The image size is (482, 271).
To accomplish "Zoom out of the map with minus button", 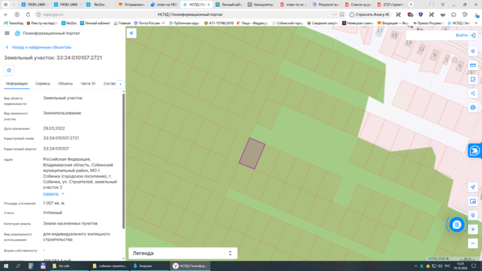I will pos(473,243).
